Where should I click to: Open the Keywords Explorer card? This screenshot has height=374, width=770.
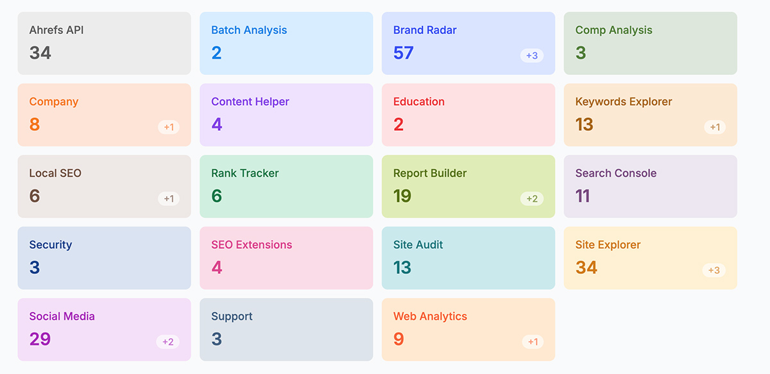point(651,115)
